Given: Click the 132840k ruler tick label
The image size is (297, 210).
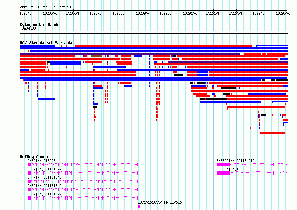Looking at the screenshot, I should [x=27, y=13].
